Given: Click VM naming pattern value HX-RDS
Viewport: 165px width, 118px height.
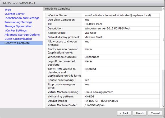Looking at the screenshot, I should (89, 96).
